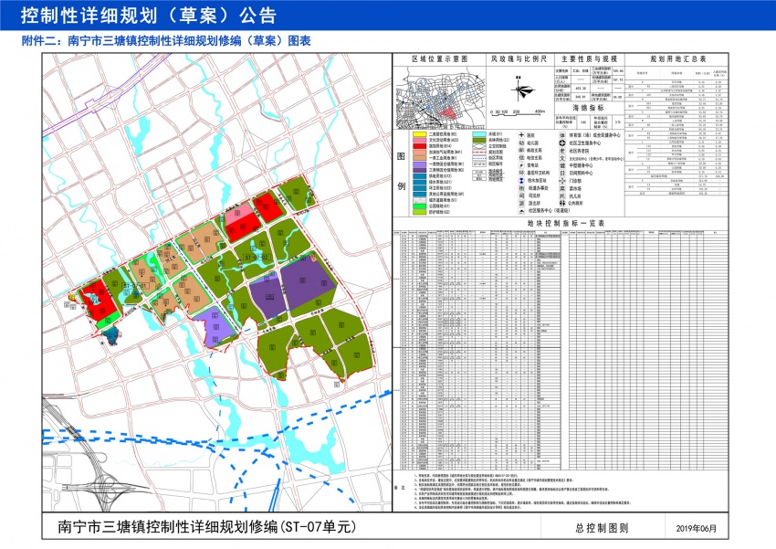Click the light purple logistics legend swatch
776x549 pixels.
[420, 164]
